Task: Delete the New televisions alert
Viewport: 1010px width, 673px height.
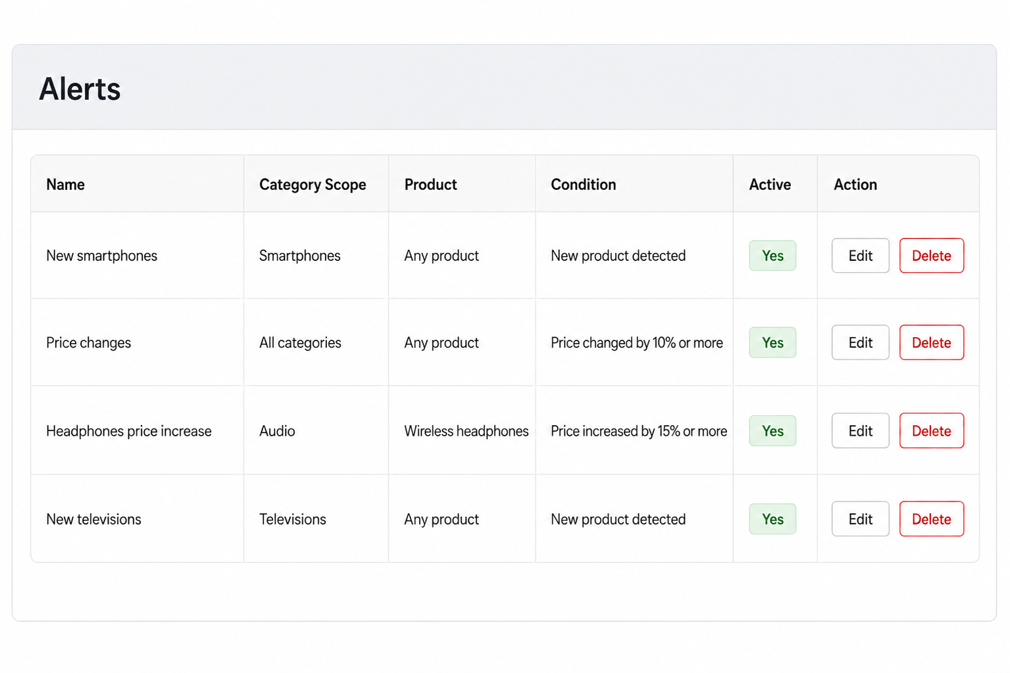Action: 931,519
